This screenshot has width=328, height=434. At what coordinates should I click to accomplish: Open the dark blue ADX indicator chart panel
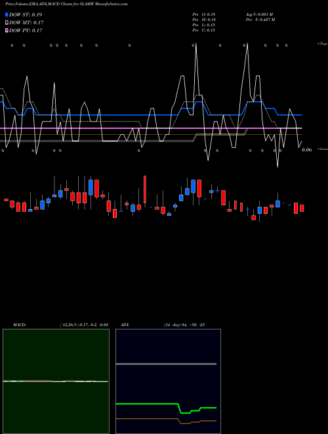[168, 381]
